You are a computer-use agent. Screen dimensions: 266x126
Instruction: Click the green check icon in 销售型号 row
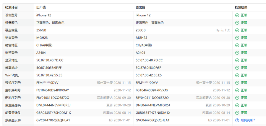pos(237,38)
